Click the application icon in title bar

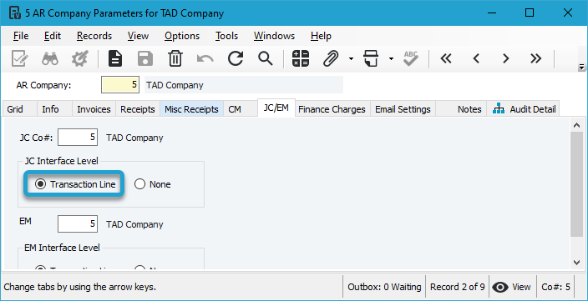pos(15,13)
